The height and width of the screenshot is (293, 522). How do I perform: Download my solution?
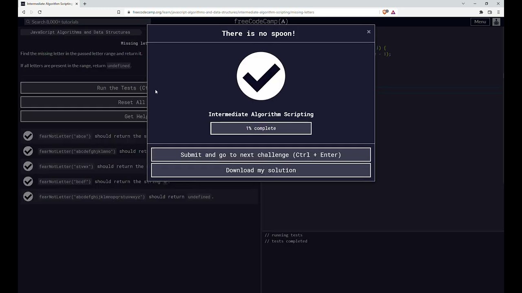click(261, 170)
